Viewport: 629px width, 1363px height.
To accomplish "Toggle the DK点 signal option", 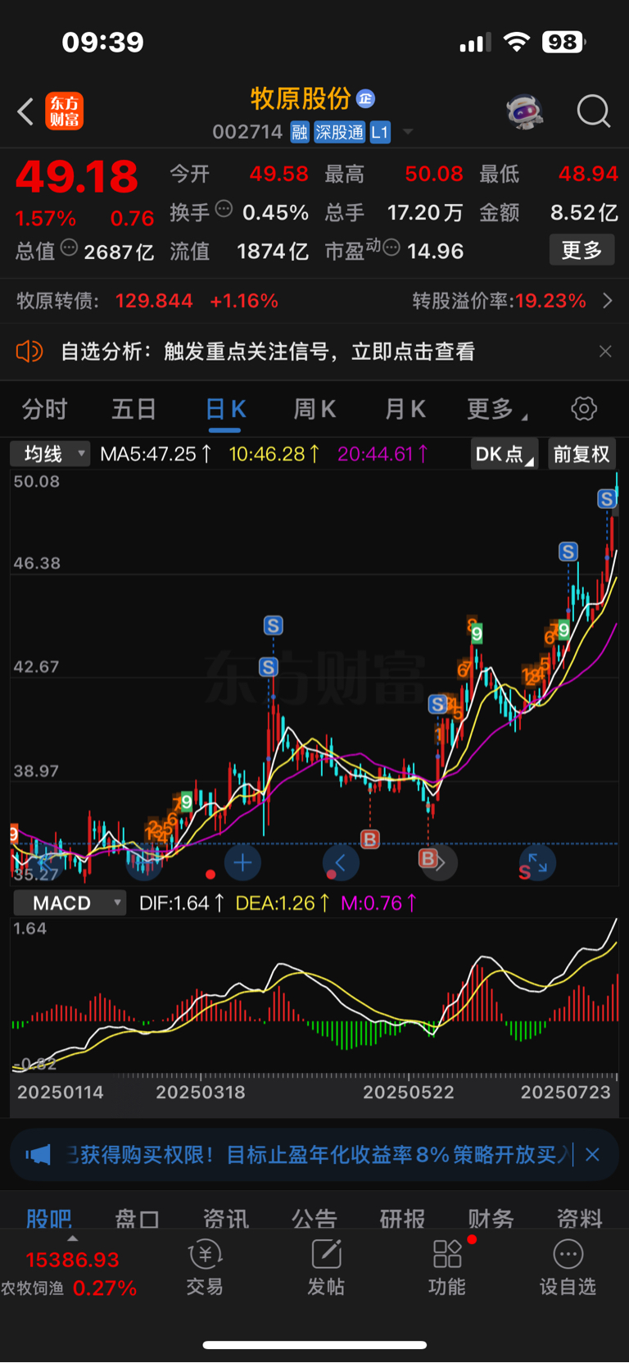I will click(x=504, y=454).
